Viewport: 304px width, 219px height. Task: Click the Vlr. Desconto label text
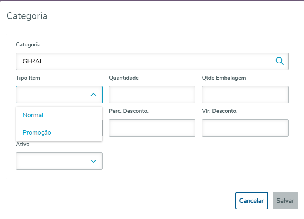220,111
